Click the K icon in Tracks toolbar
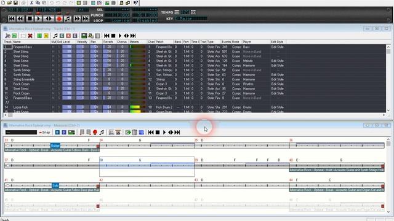The width and height of the screenshot is (394, 221). pos(68,36)
